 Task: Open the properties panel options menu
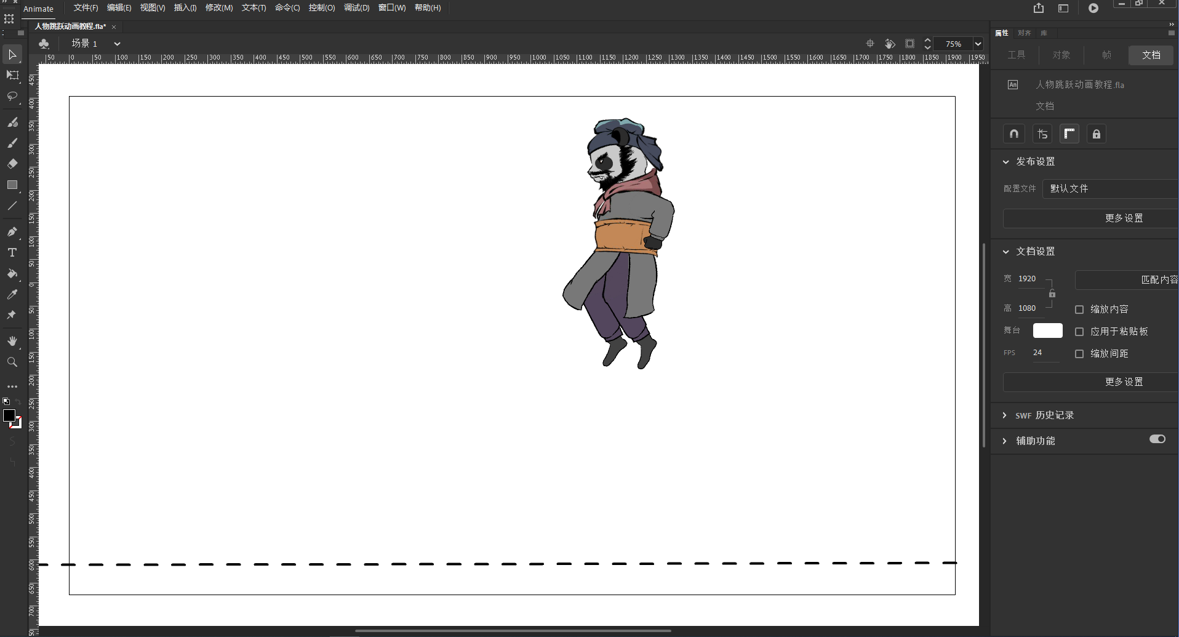[1172, 33]
